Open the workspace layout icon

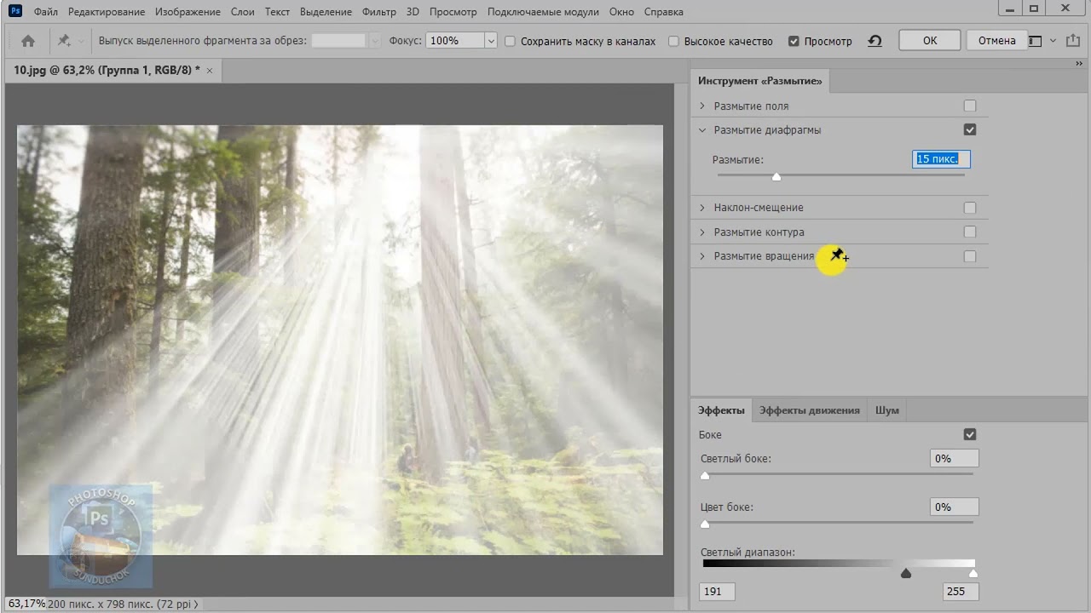tap(1035, 41)
